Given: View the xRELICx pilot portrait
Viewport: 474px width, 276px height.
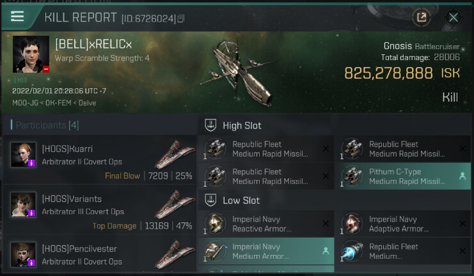Looking at the screenshot, I should tap(31, 54).
